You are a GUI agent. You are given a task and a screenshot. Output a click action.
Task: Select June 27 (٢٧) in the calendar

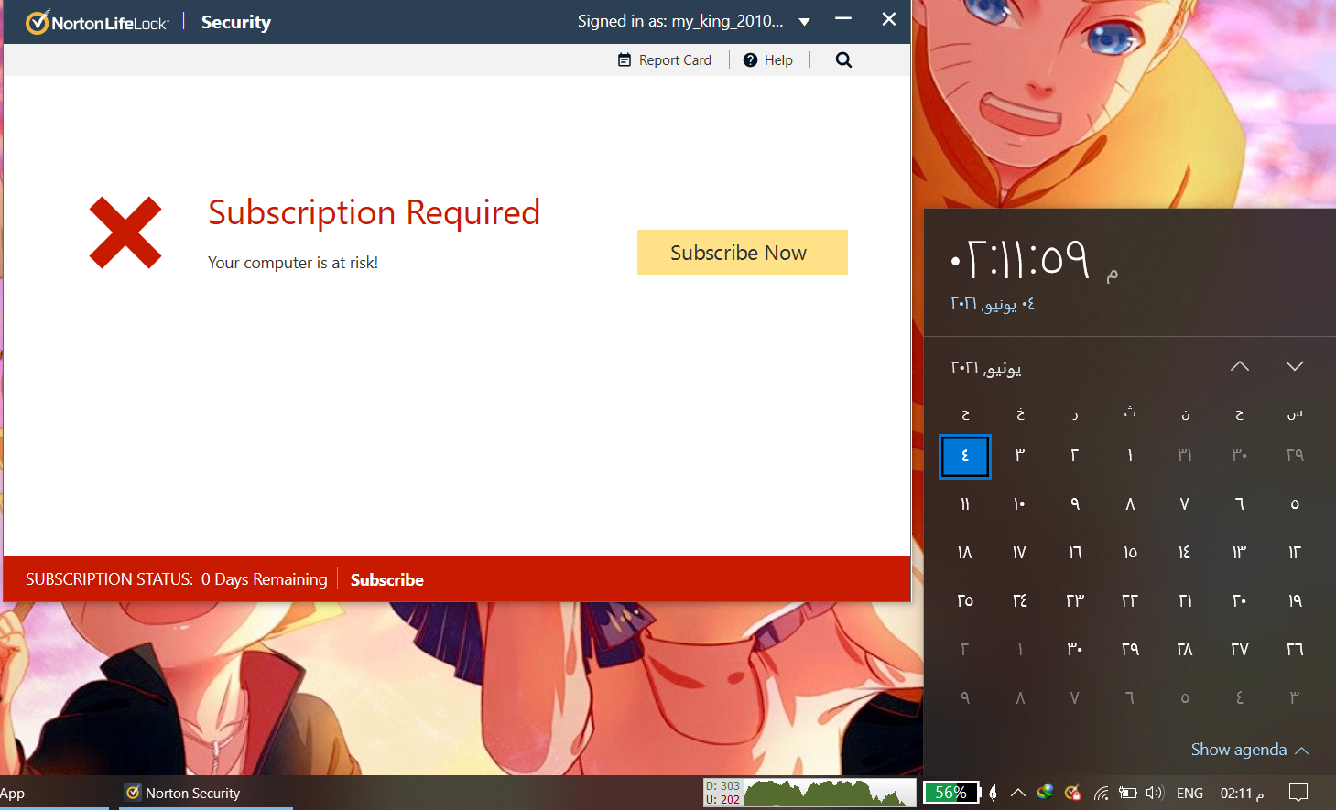coord(1240,650)
